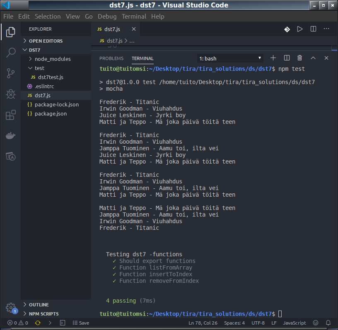Switch to the PROBLEMS panel tab
The width and height of the screenshot is (338, 330).
click(111, 58)
